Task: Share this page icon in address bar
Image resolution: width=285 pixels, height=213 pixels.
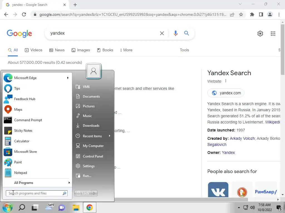Action: pos(232,14)
